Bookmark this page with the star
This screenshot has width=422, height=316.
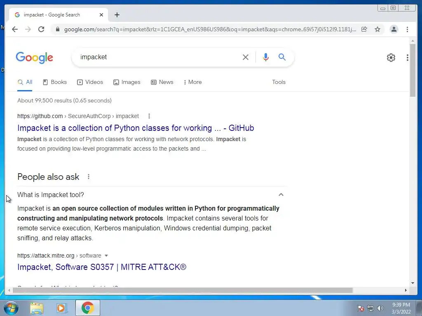point(377,29)
